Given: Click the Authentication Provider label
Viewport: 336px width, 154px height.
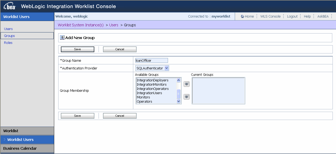Looking at the screenshot, I should pos(79,68).
